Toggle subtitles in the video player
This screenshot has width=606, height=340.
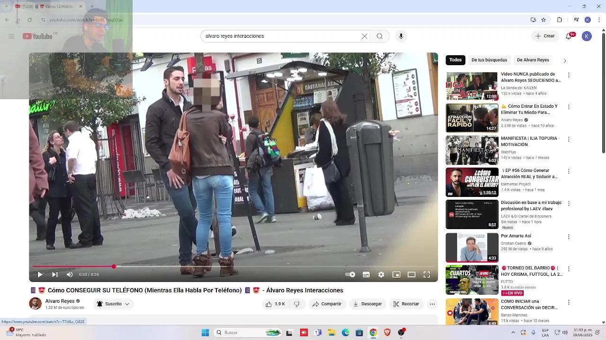366,274
